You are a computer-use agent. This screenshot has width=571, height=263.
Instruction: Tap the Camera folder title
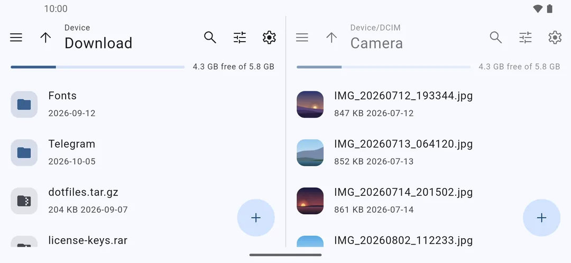point(376,43)
